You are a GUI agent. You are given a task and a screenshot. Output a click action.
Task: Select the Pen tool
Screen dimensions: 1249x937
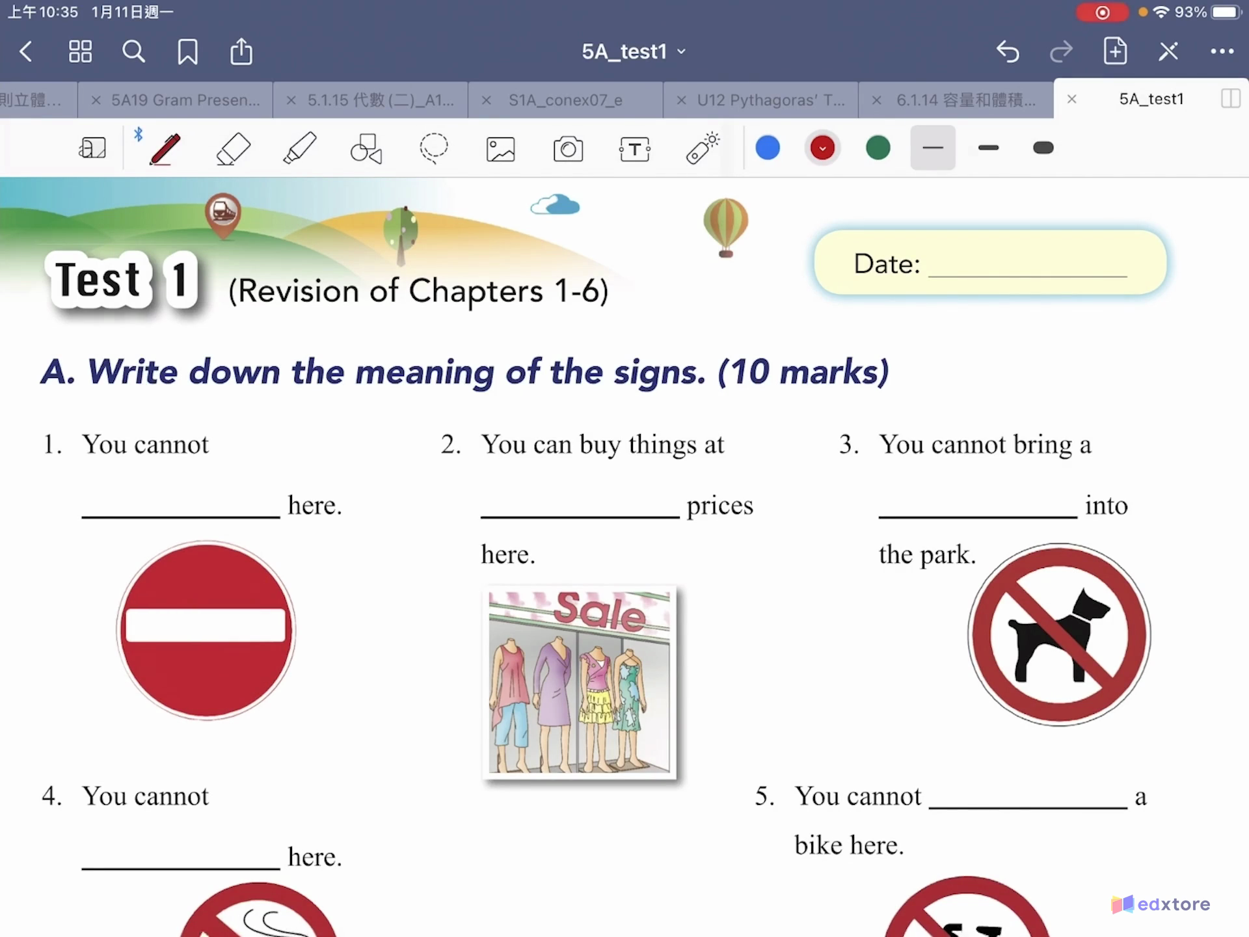(165, 149)
